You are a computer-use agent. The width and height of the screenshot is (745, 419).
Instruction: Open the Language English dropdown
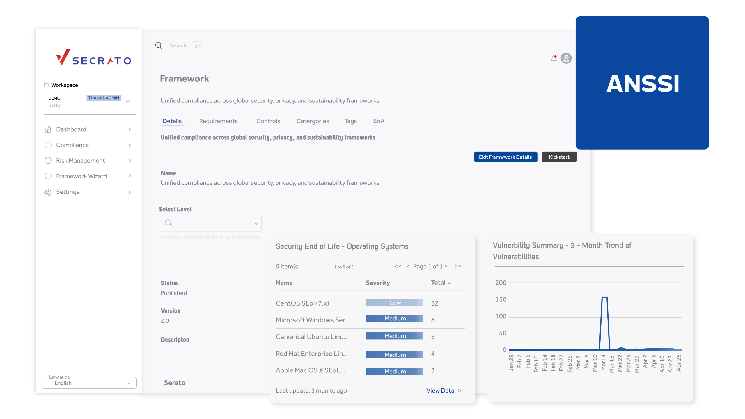89,383
